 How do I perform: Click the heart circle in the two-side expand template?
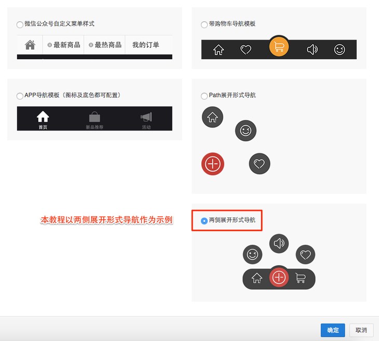click(x=305, y=255)
